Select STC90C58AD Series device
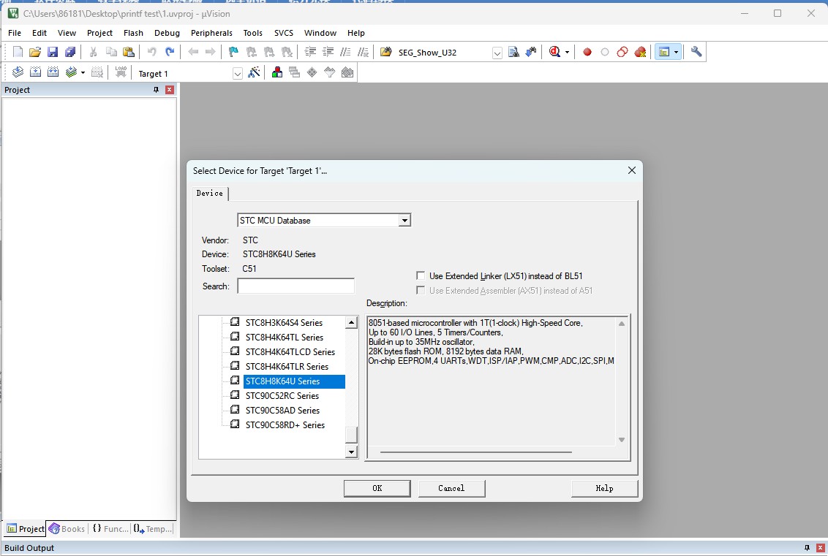This screenshot has height=556, width=828. (282, 411)
